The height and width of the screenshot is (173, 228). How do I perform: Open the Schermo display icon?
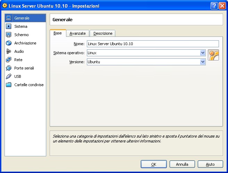[9, 35]
